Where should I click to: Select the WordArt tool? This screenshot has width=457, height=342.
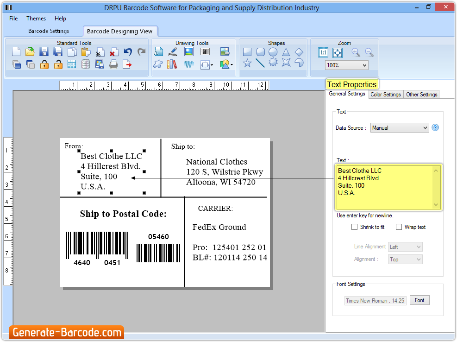(189, 64)
